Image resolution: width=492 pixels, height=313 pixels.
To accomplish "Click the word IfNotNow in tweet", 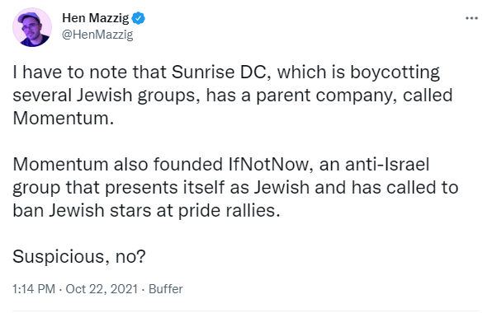I will [x=270, y=164].
